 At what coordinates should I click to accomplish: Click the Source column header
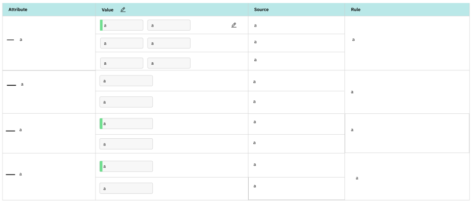point(261,10)
